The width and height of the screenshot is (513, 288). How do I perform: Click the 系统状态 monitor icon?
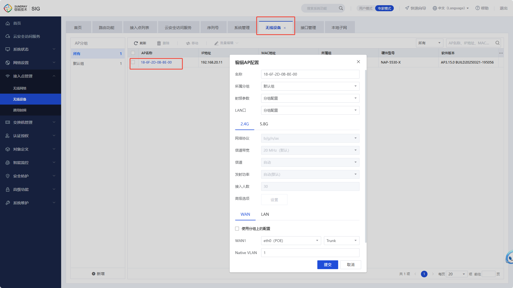8,49
